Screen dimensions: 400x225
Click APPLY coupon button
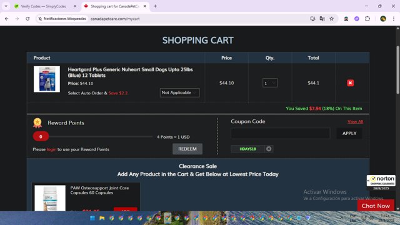coord(349,133)
